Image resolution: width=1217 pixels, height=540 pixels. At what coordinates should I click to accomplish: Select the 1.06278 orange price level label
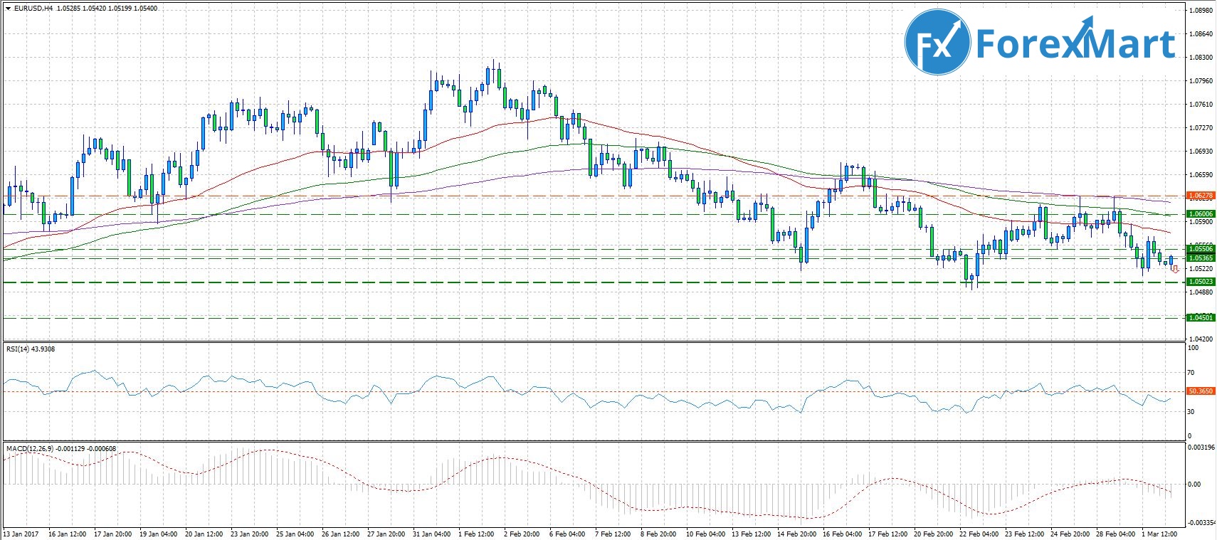[x=1201, y=195]
